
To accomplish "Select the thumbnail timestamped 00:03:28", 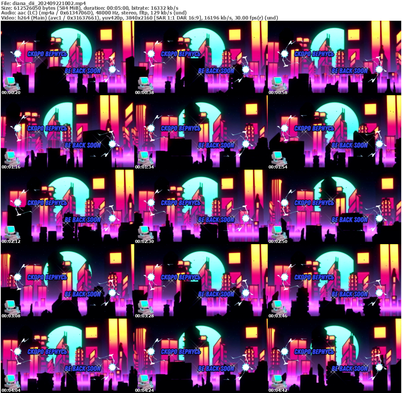I will [201, 281].
